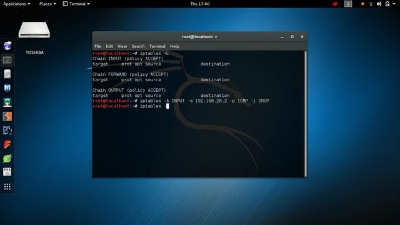Click the orange notification dot in the top bar
This screenshot has width=400, height=225.
tap(362, 4)
